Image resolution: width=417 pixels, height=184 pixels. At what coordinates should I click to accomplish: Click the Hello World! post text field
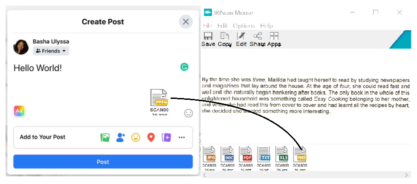pyautogui.click(x=38, y=68)
